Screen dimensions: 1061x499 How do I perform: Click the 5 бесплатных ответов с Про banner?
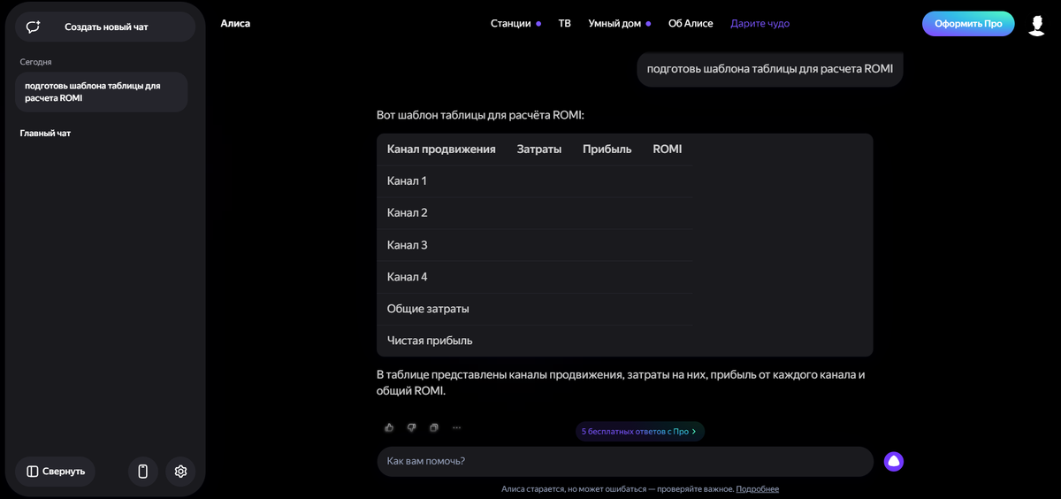[x=639, y=432]
